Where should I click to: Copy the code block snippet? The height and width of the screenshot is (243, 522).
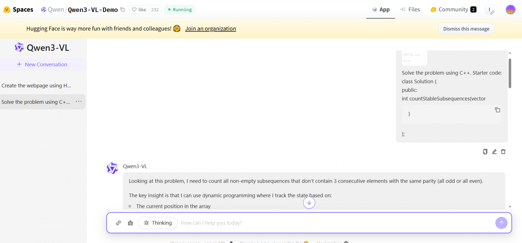498,110
